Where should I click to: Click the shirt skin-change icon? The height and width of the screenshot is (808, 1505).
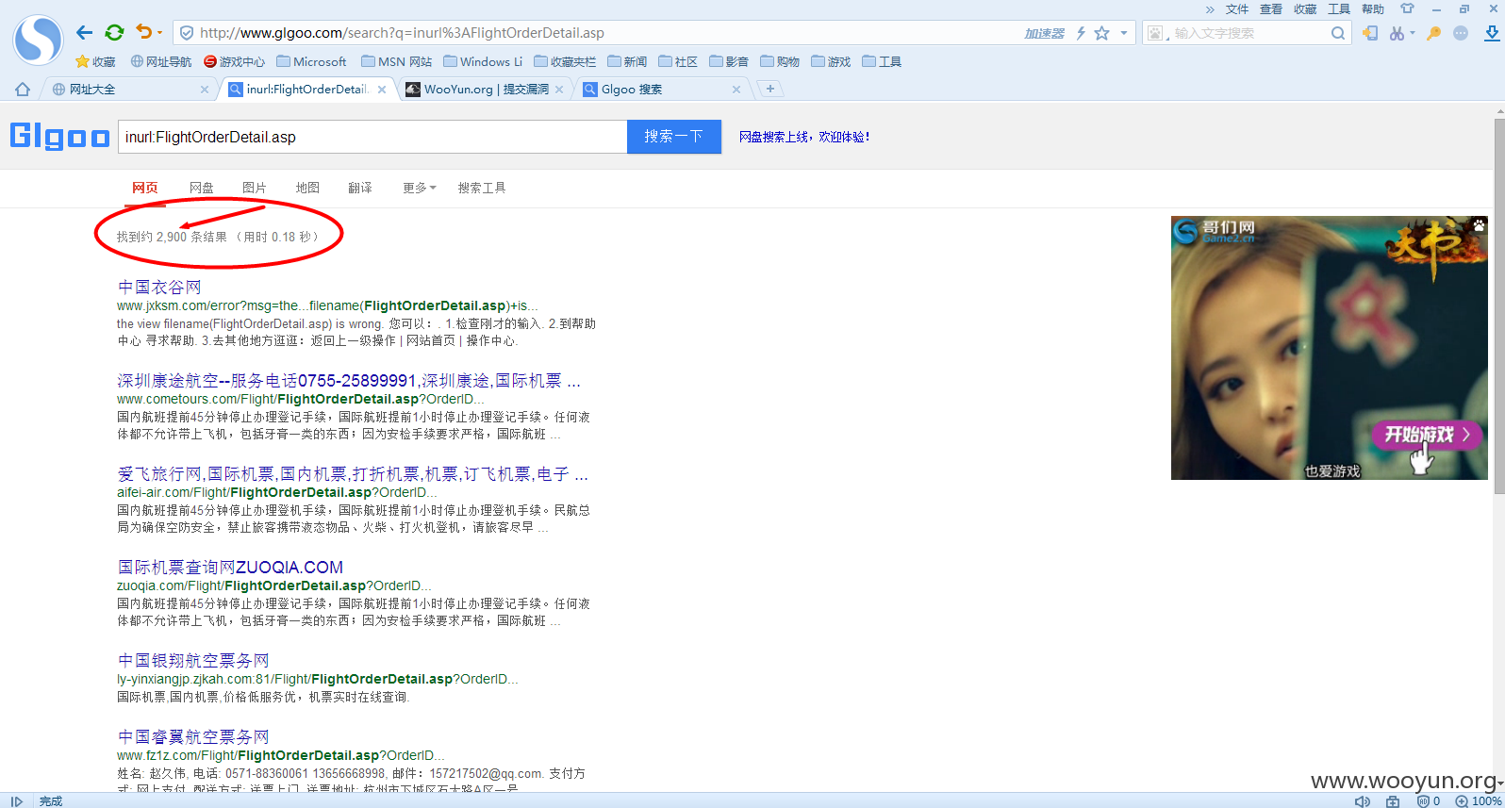click(x=1407, y=8)
